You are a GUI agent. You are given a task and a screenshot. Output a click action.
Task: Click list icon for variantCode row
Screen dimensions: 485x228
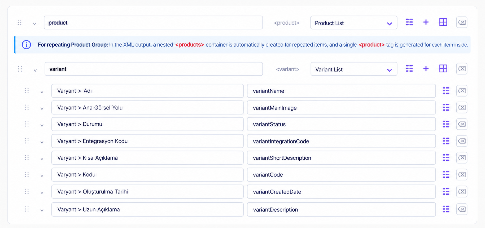click(x=446, y=174)
